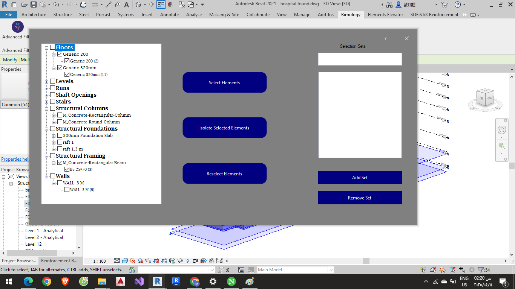515x289 pixels.
Task: Open Google Chrome from the taskbar
Action: tap(47, 281)
